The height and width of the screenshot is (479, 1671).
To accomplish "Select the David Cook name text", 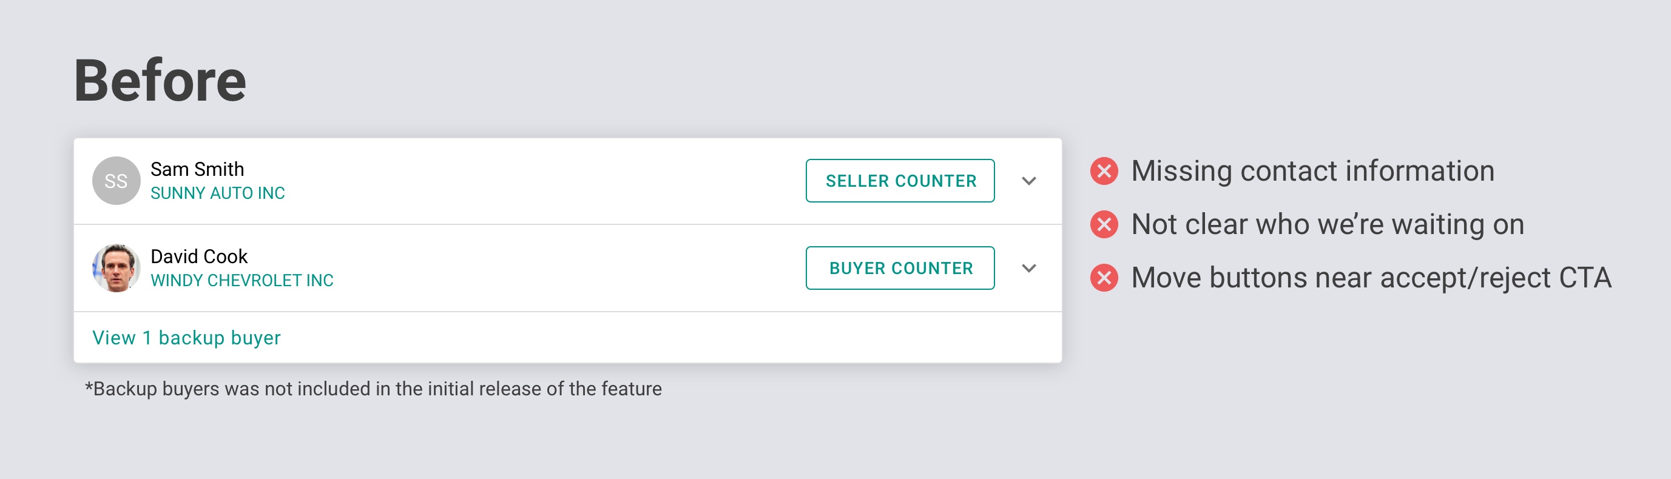I will 199,256.
